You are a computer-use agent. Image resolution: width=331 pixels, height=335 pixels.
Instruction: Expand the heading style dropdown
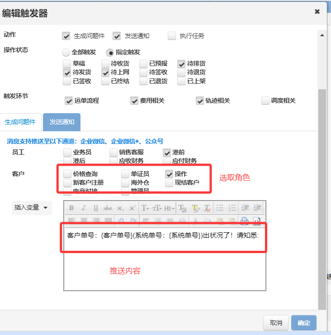click(x=169, y=208)
